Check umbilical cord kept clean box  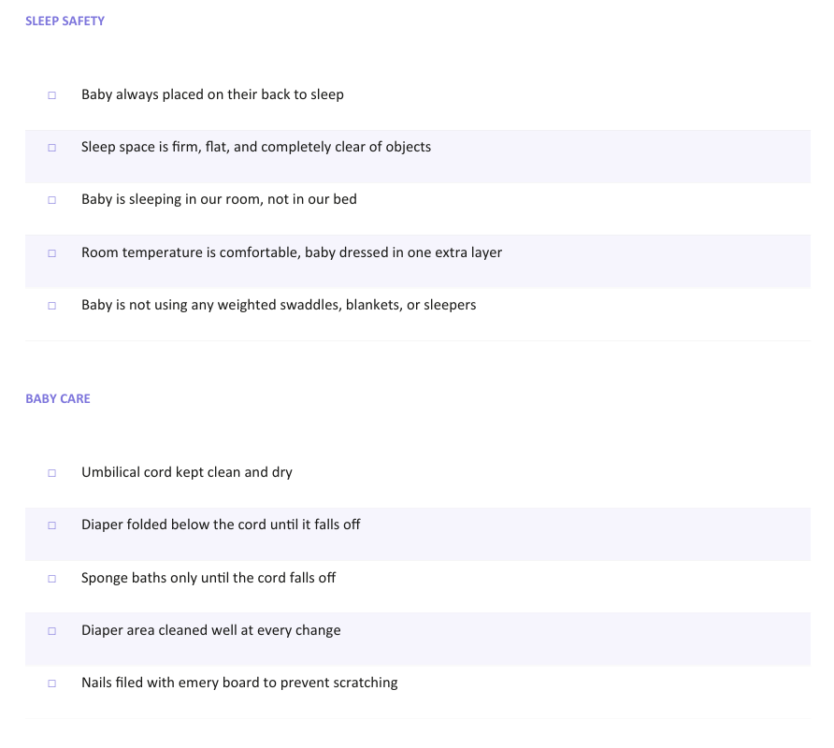[x=52, y=473]
